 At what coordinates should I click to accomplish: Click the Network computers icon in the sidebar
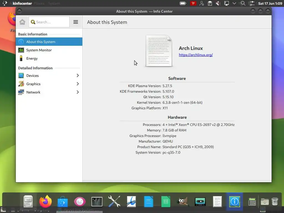[21, 92]
